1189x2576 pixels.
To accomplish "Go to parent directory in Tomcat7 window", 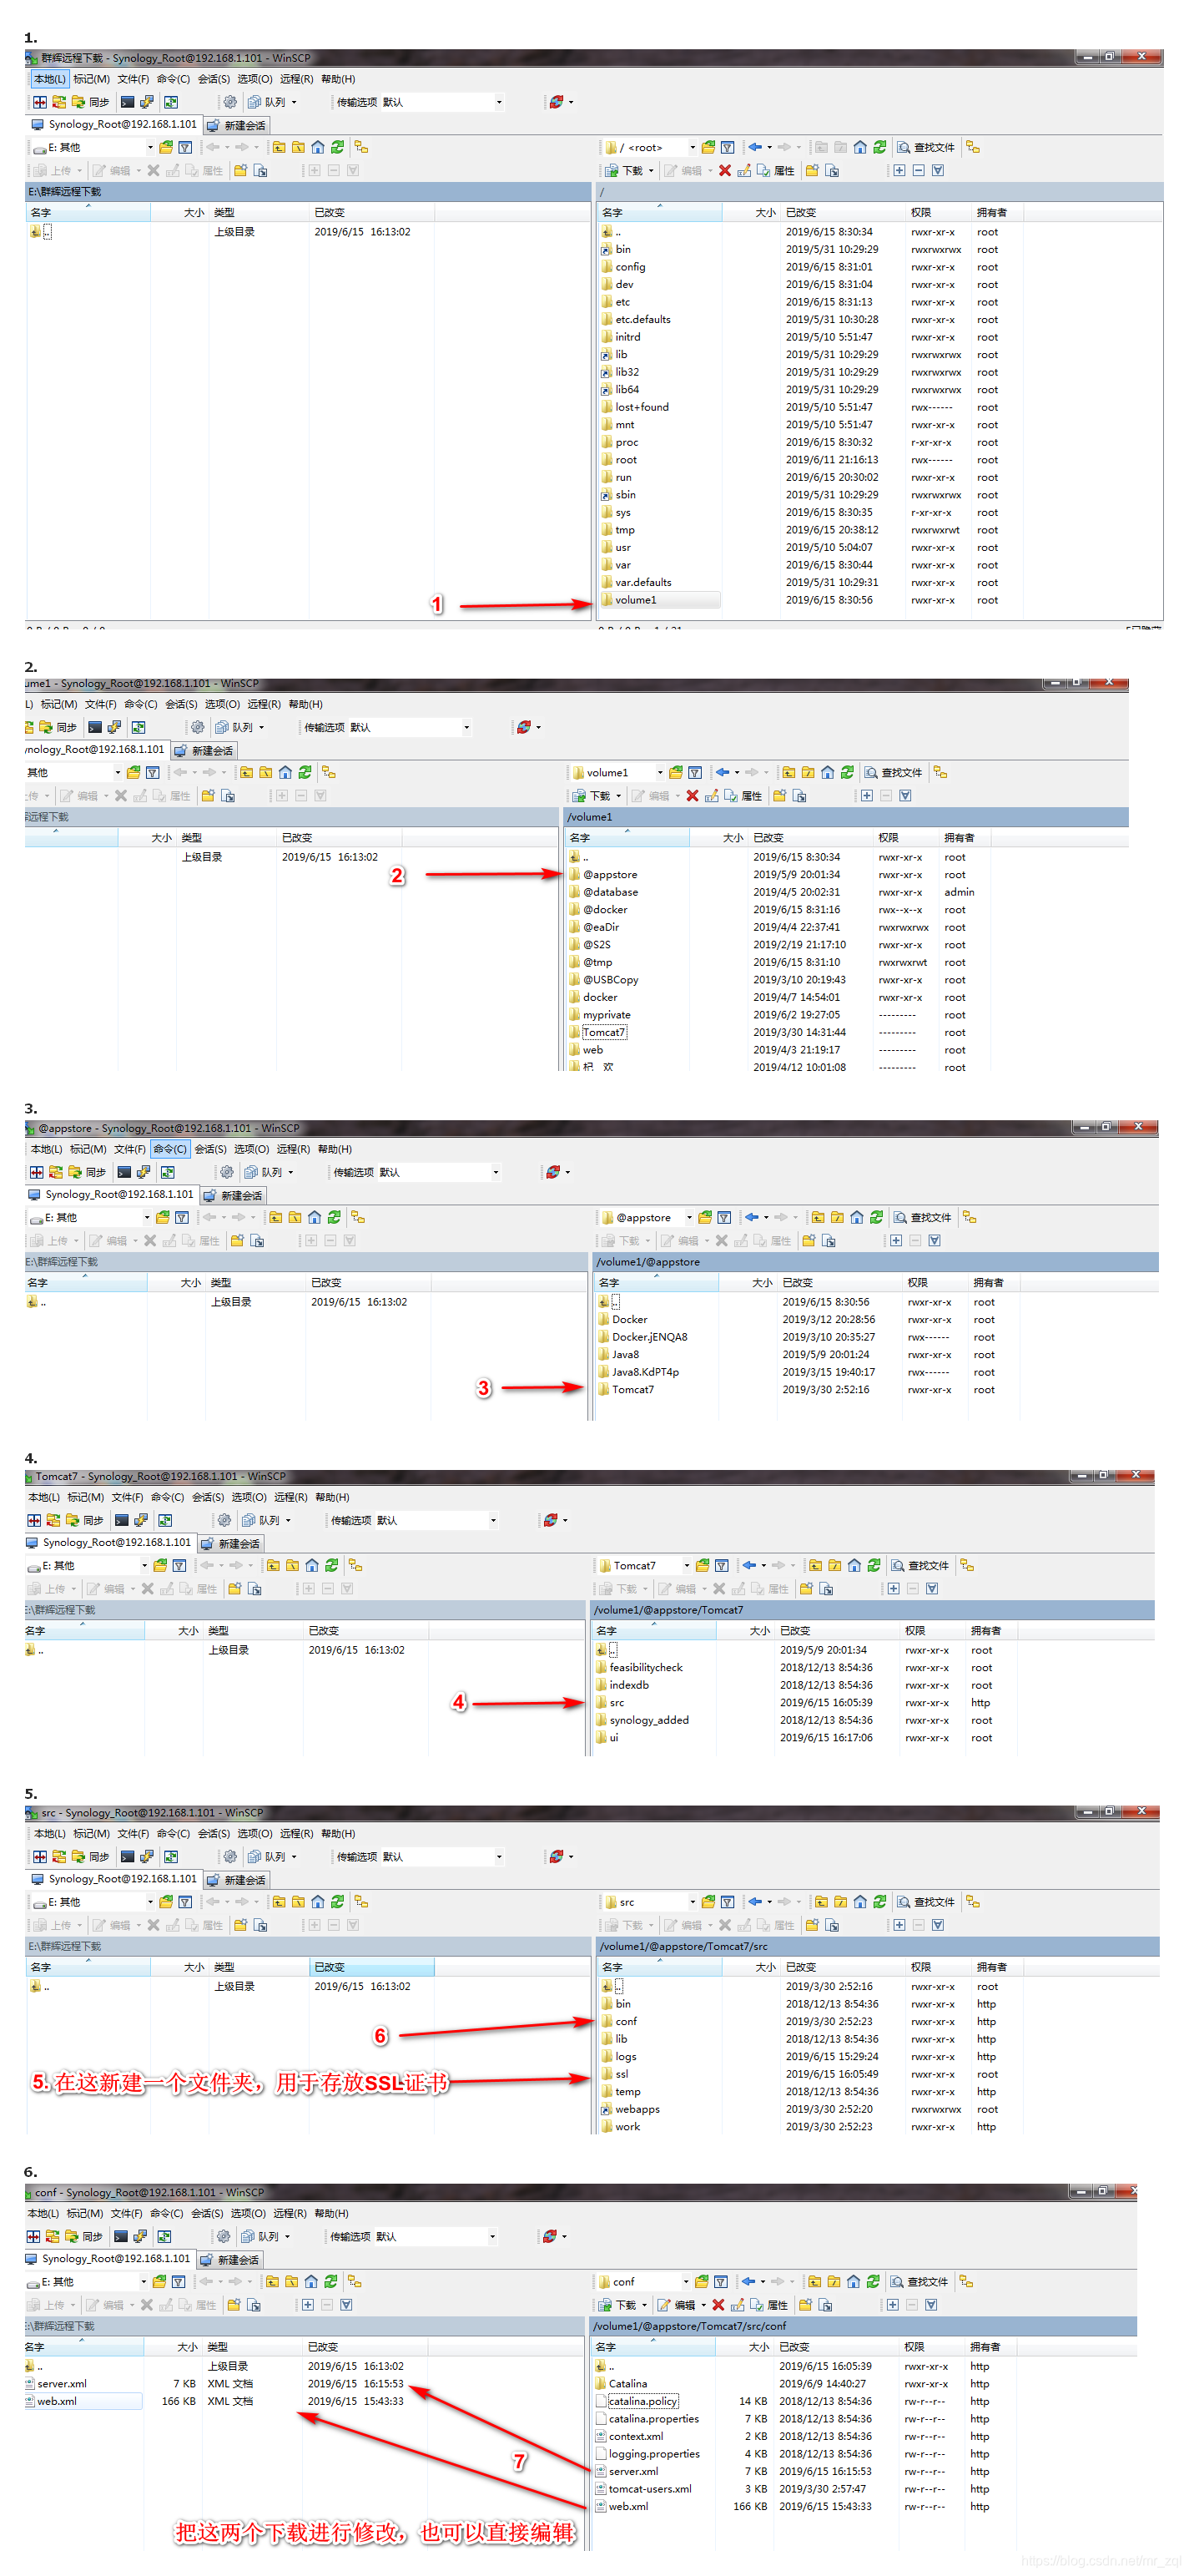I will [x=815, y=1565].
